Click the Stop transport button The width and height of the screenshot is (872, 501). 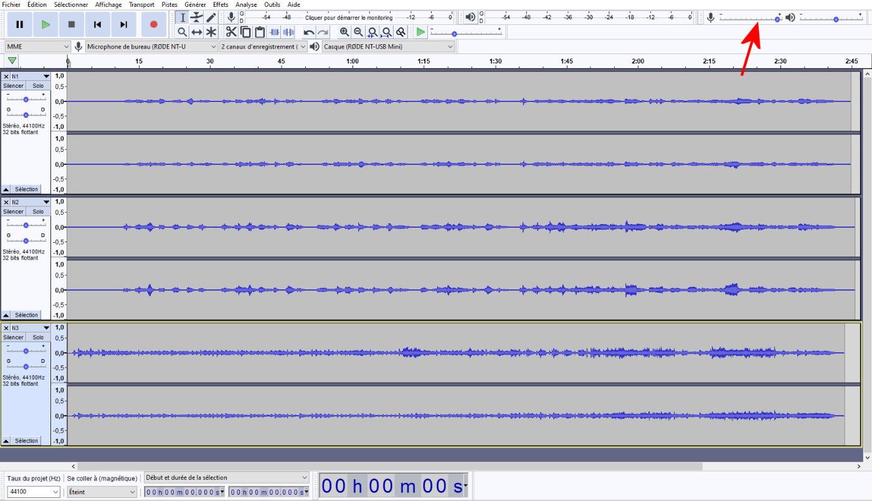(72, 24)
